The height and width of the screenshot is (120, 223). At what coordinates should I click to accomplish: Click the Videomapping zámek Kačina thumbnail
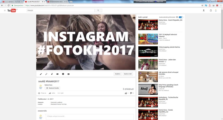coord(148,51)
